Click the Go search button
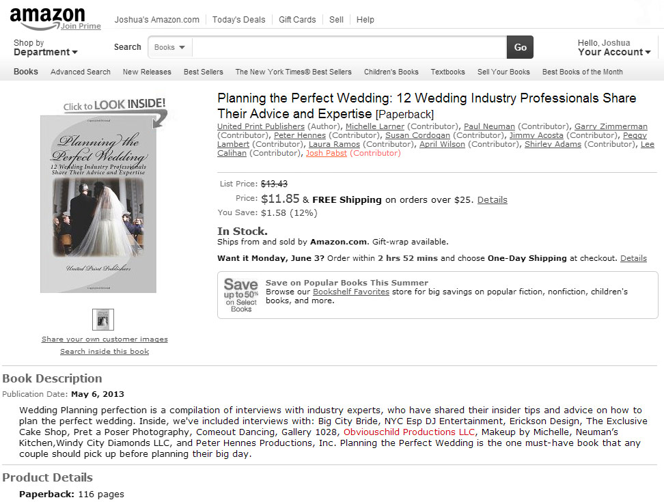The image size is (664, 502). coord(520,47)
